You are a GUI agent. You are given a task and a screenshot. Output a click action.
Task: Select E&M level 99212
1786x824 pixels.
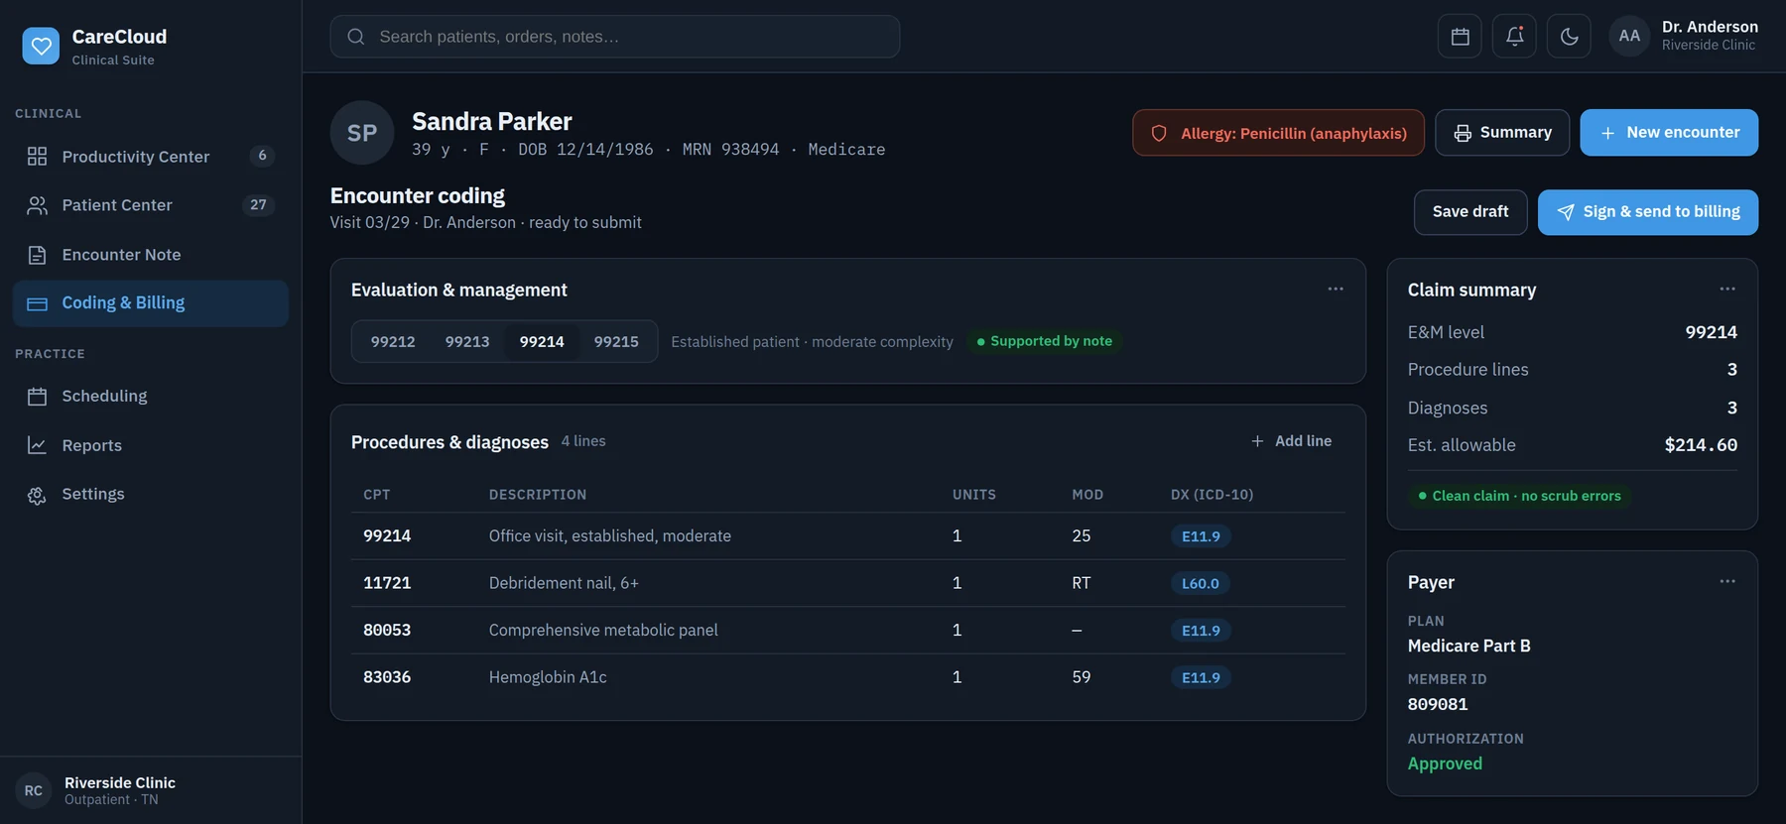(x=393, y=341)
